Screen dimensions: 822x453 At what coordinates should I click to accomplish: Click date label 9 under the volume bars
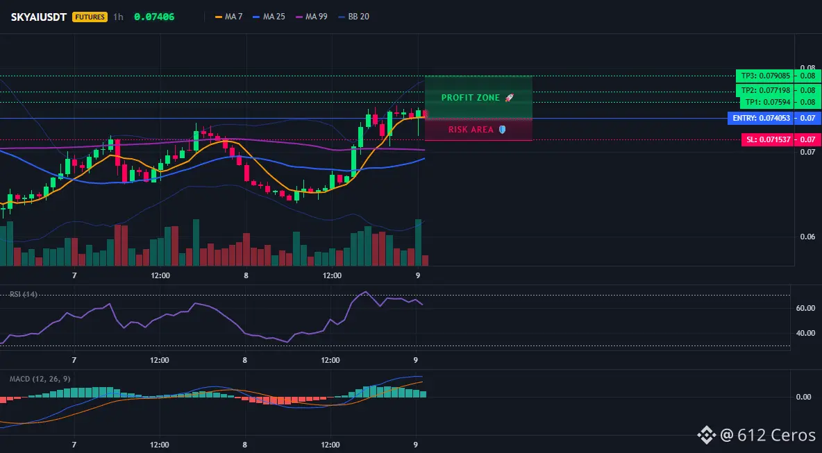418,275
